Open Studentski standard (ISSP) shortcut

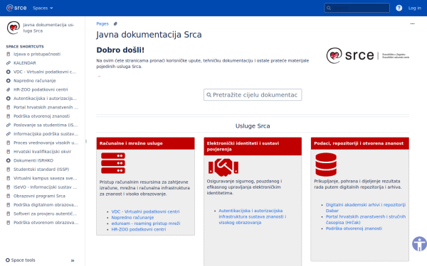coord(41,170)
